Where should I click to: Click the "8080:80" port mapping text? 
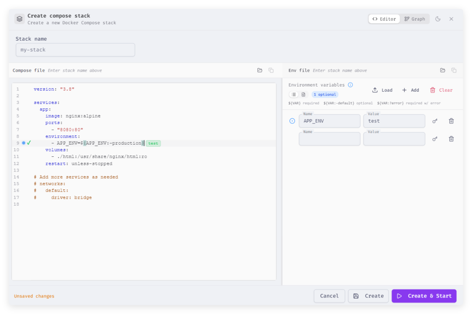click(x=70, y=130)
